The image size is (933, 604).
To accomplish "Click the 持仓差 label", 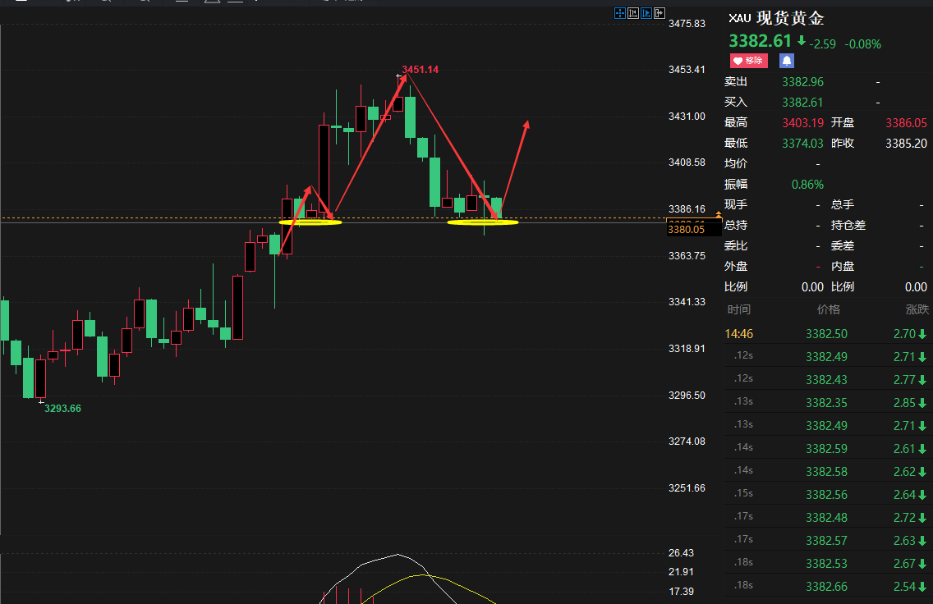I will pos(848,226).
